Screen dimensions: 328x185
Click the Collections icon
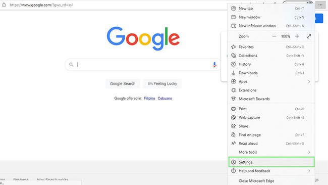point(234,56)
